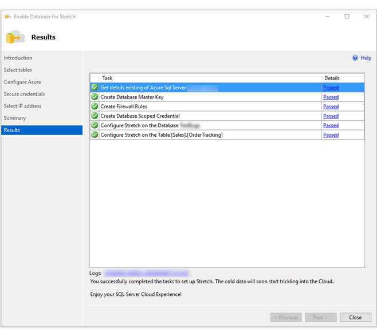The width and height of the screenshot is (377, 336).
Task: Select 'Create Firewall Rules' task row
Action: pos(227,106)
